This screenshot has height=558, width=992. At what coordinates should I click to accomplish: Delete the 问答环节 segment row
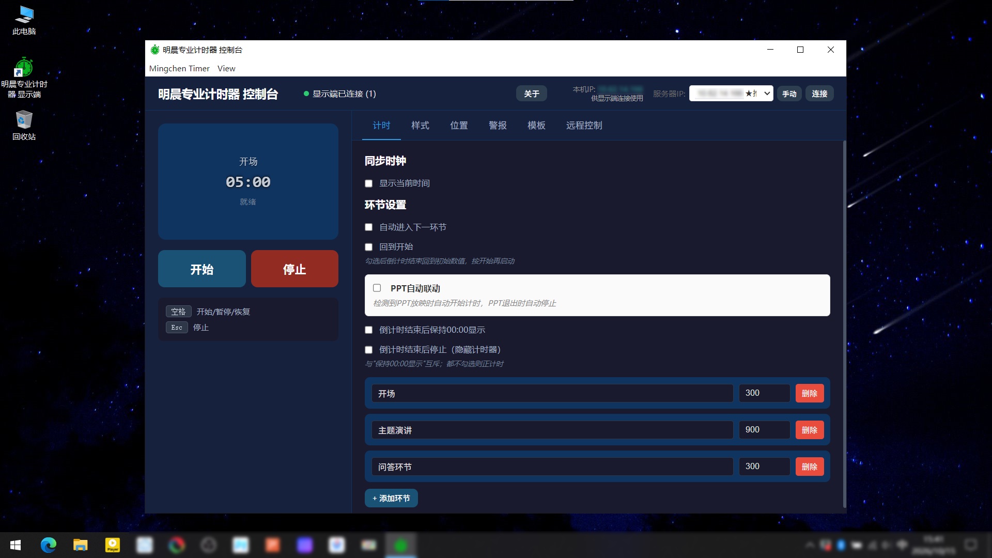click(810, 467)
